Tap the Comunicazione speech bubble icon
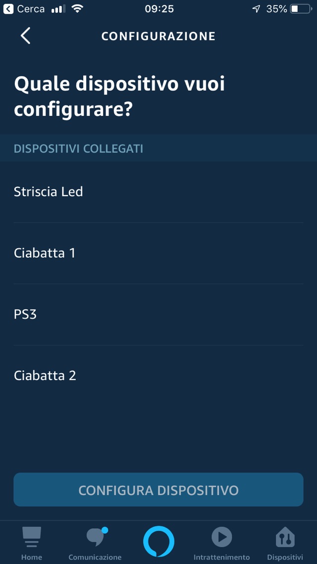This screenshot has height=564, width=317. tap(95, 537)
